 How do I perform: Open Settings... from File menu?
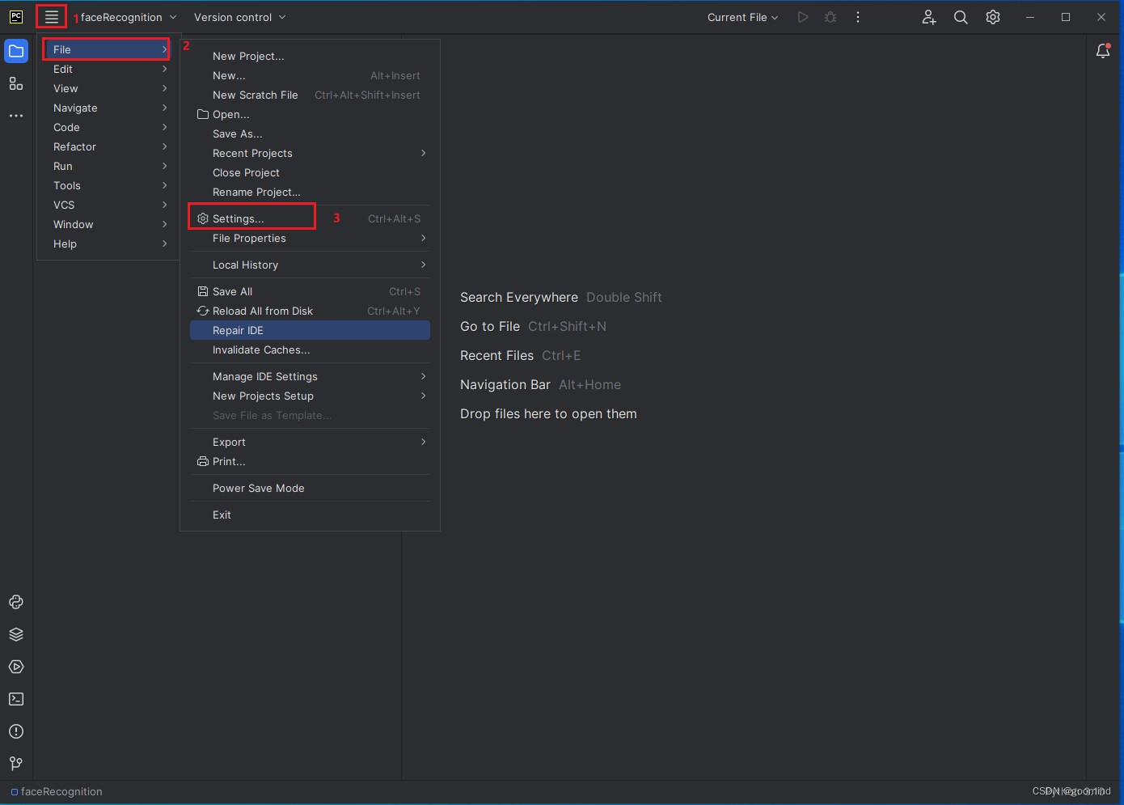tap(310, 218)
